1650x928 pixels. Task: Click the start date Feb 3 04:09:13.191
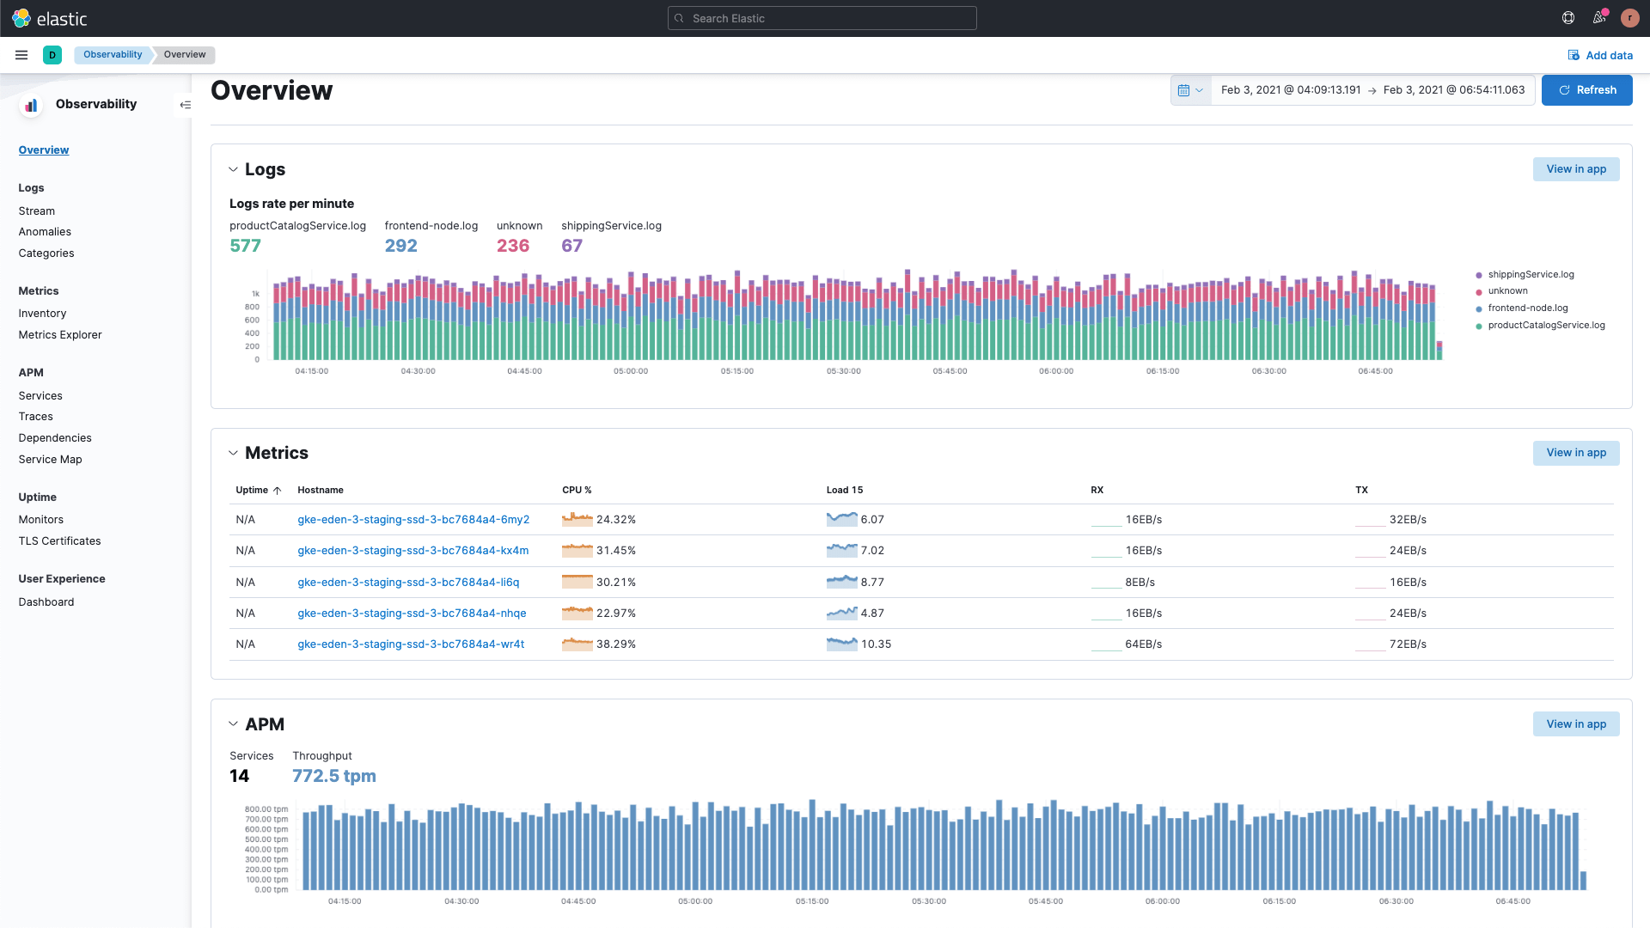pos(1291,90)
